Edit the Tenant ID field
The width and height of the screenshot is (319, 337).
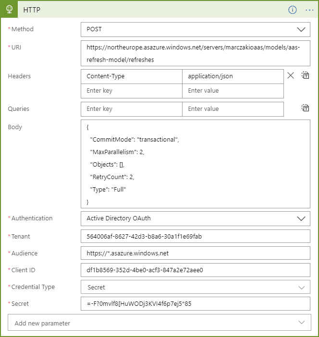pos(196,236)
